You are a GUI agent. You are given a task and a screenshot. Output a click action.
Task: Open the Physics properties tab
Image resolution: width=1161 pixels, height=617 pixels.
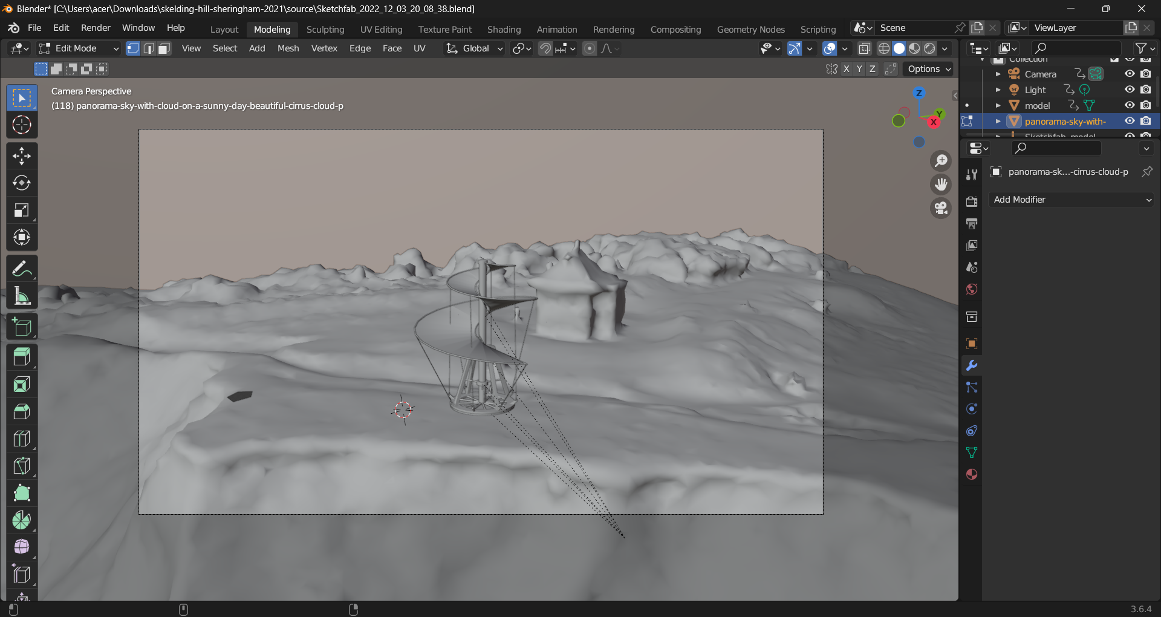[x=972, y=409]
